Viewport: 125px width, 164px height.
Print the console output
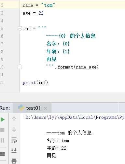pos(14,161)
